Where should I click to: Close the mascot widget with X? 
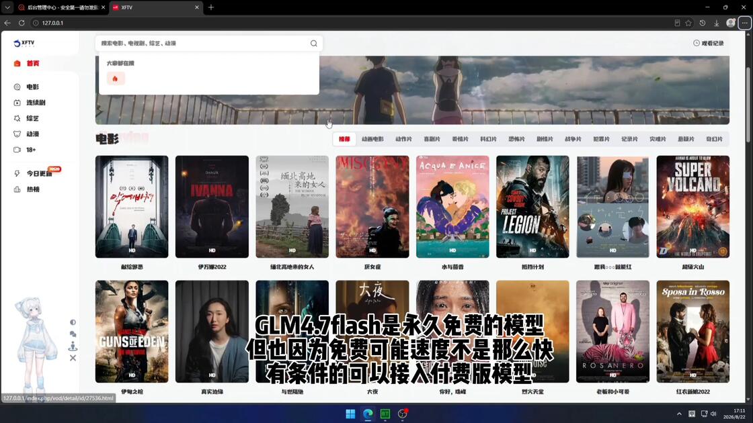tap(73, 358)
